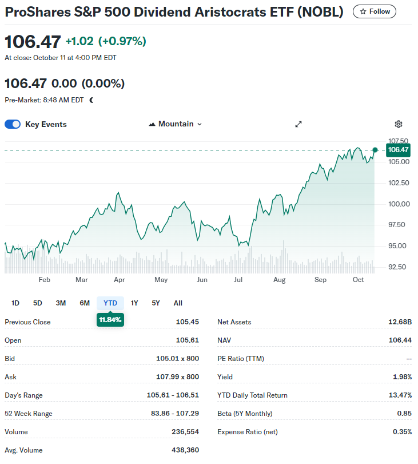Click the Previous Close value 105.45
418x464 pixels.
click(187, 322)
